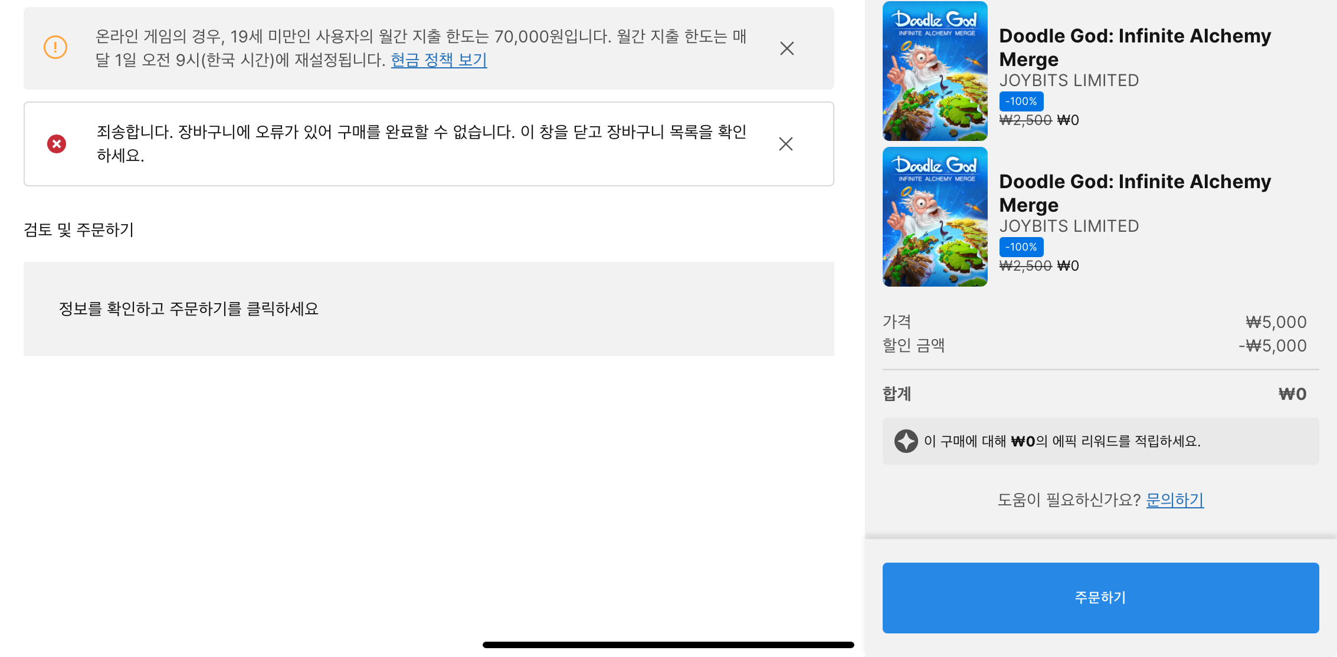Click the Epic Rewards star icon
This screenshot has width=1337, height=657.
coord(906,441)
